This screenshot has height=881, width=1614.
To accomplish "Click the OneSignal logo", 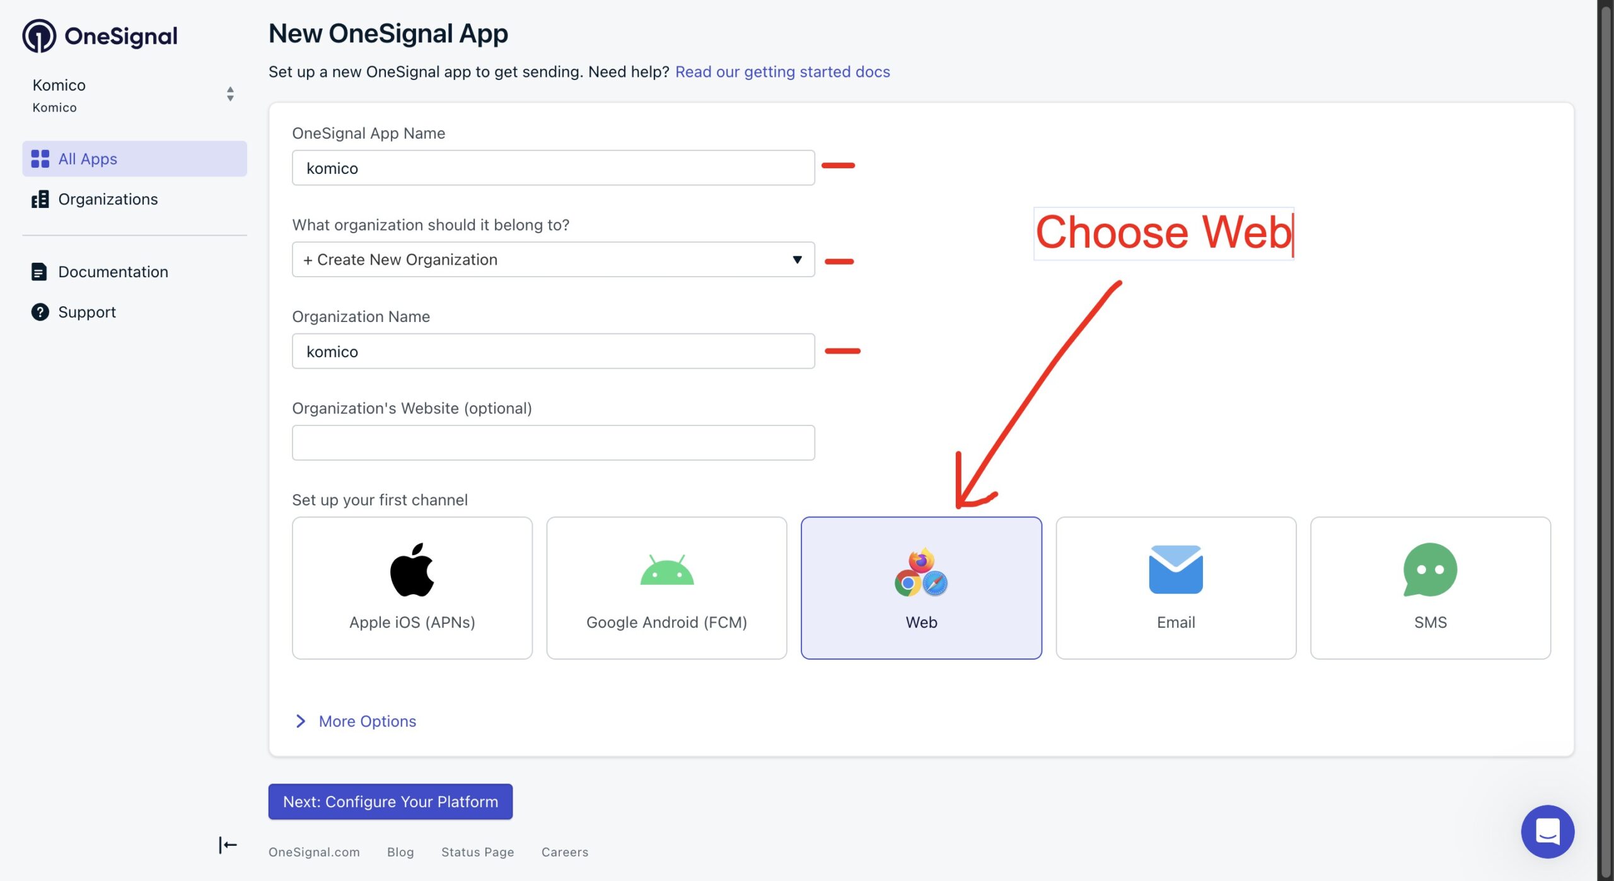I will (99, 35).
